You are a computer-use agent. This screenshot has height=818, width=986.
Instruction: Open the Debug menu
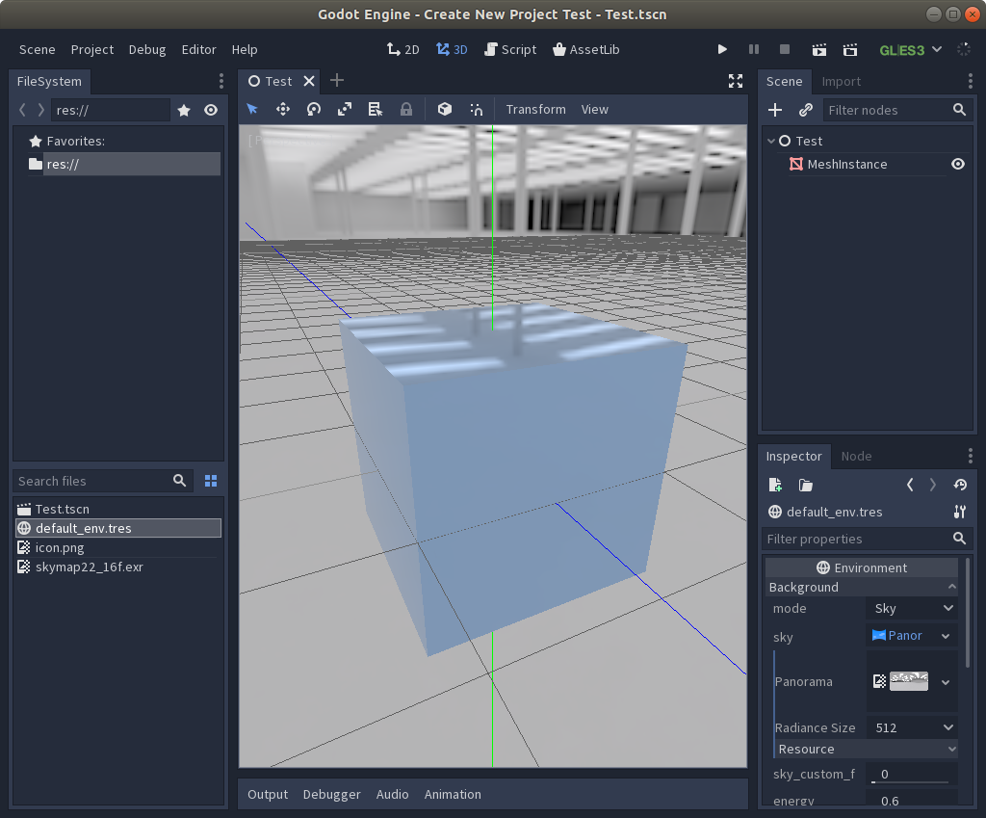[147, 50]
